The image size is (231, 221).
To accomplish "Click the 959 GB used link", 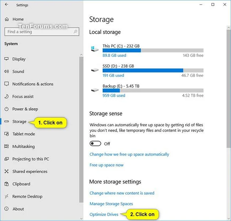I will [114, 95].
